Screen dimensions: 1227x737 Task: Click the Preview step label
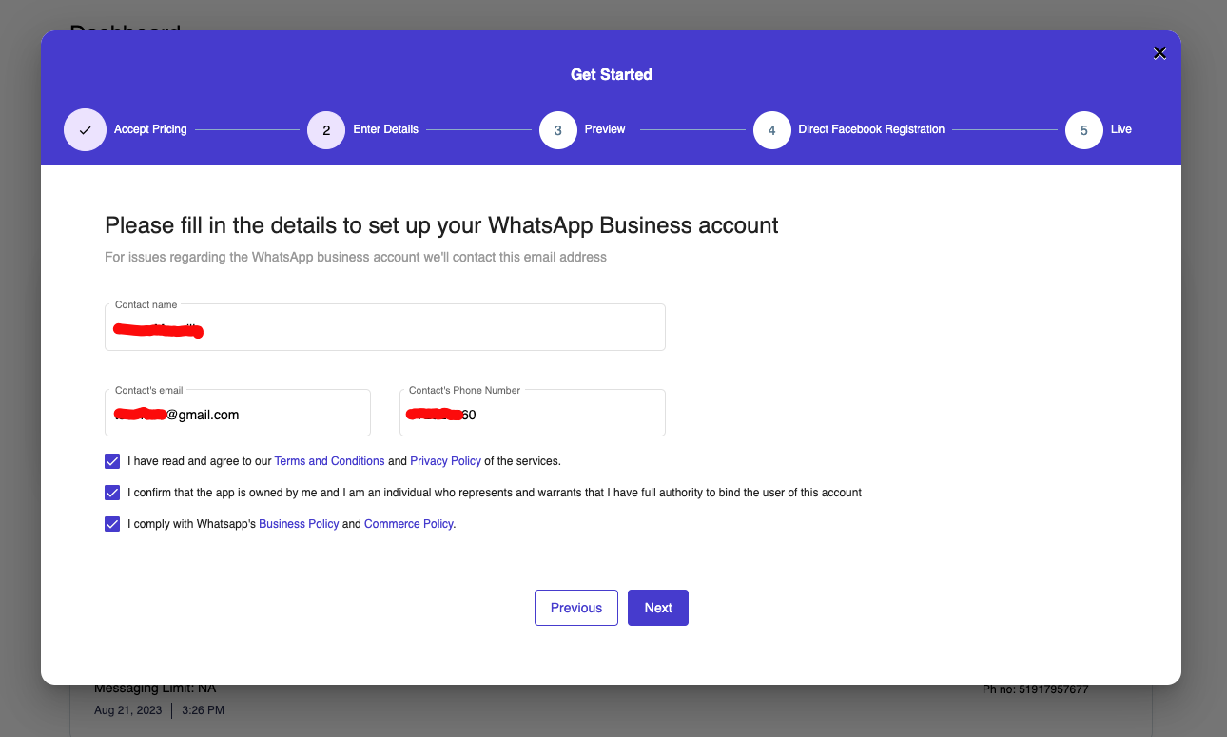pyautogui.click(x=605, y=129)
